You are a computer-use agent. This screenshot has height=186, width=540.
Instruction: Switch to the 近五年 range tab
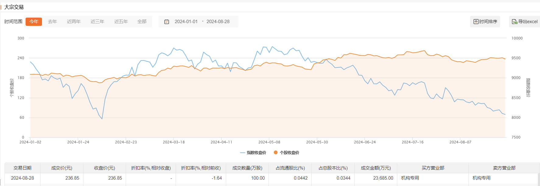pos(121,22)
